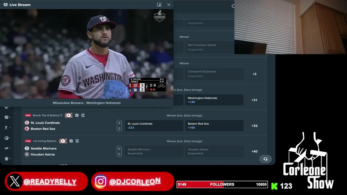Open the boxing glove sidebar icon
The height and width of the screenshot is (195, 347).
(x=7, y=158)
